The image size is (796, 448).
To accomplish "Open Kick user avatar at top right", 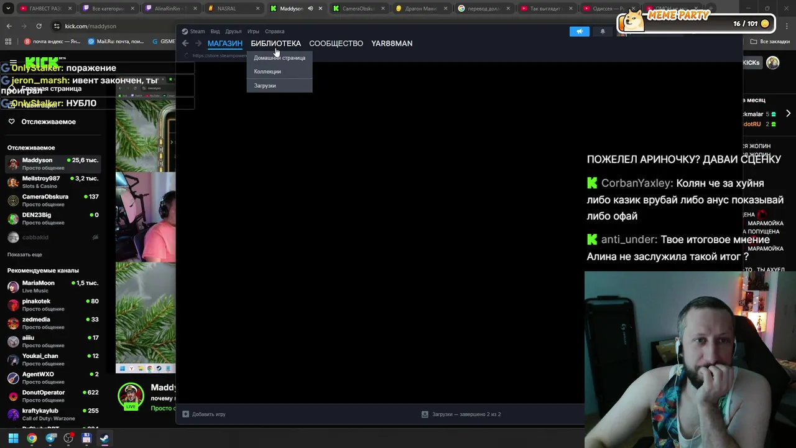I will coord(772,62).
